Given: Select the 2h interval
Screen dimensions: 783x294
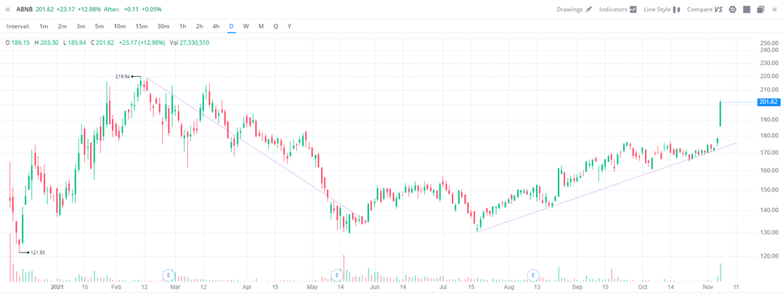Looking at the screenshot, I should pyautogui.click(x=199, y=26).
